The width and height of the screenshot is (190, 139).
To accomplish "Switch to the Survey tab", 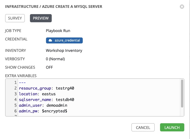I will [x=15, y=18].
